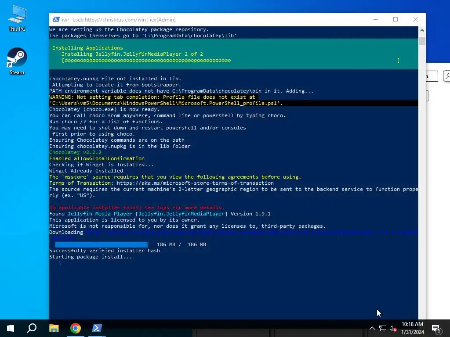
Task: Click the console scrollbar thumb
Action: click(x=422, y=40)
